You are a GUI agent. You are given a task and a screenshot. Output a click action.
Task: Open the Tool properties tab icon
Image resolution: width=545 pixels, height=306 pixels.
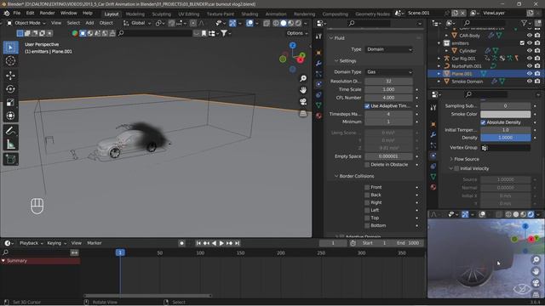click(x=318, y=37)
